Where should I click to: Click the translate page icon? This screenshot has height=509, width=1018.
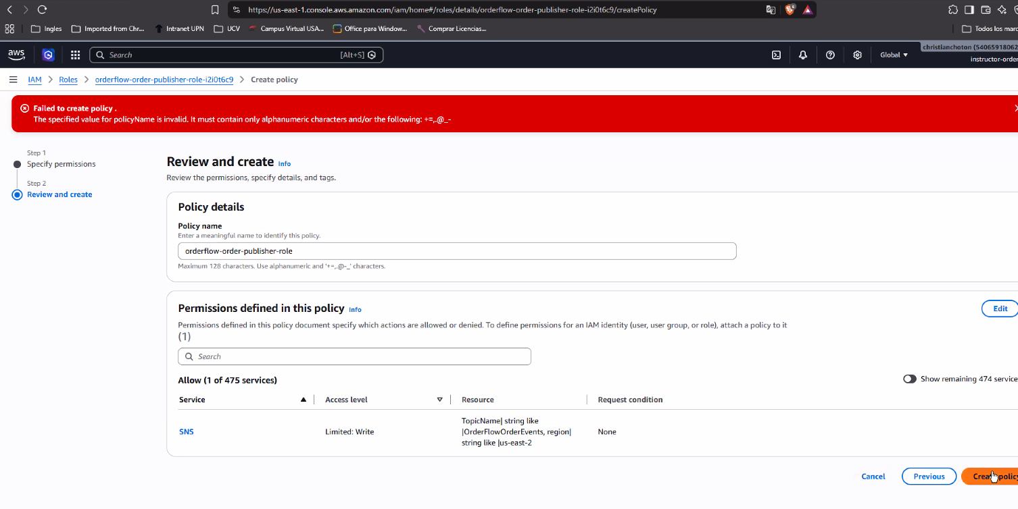click(771, 10)
